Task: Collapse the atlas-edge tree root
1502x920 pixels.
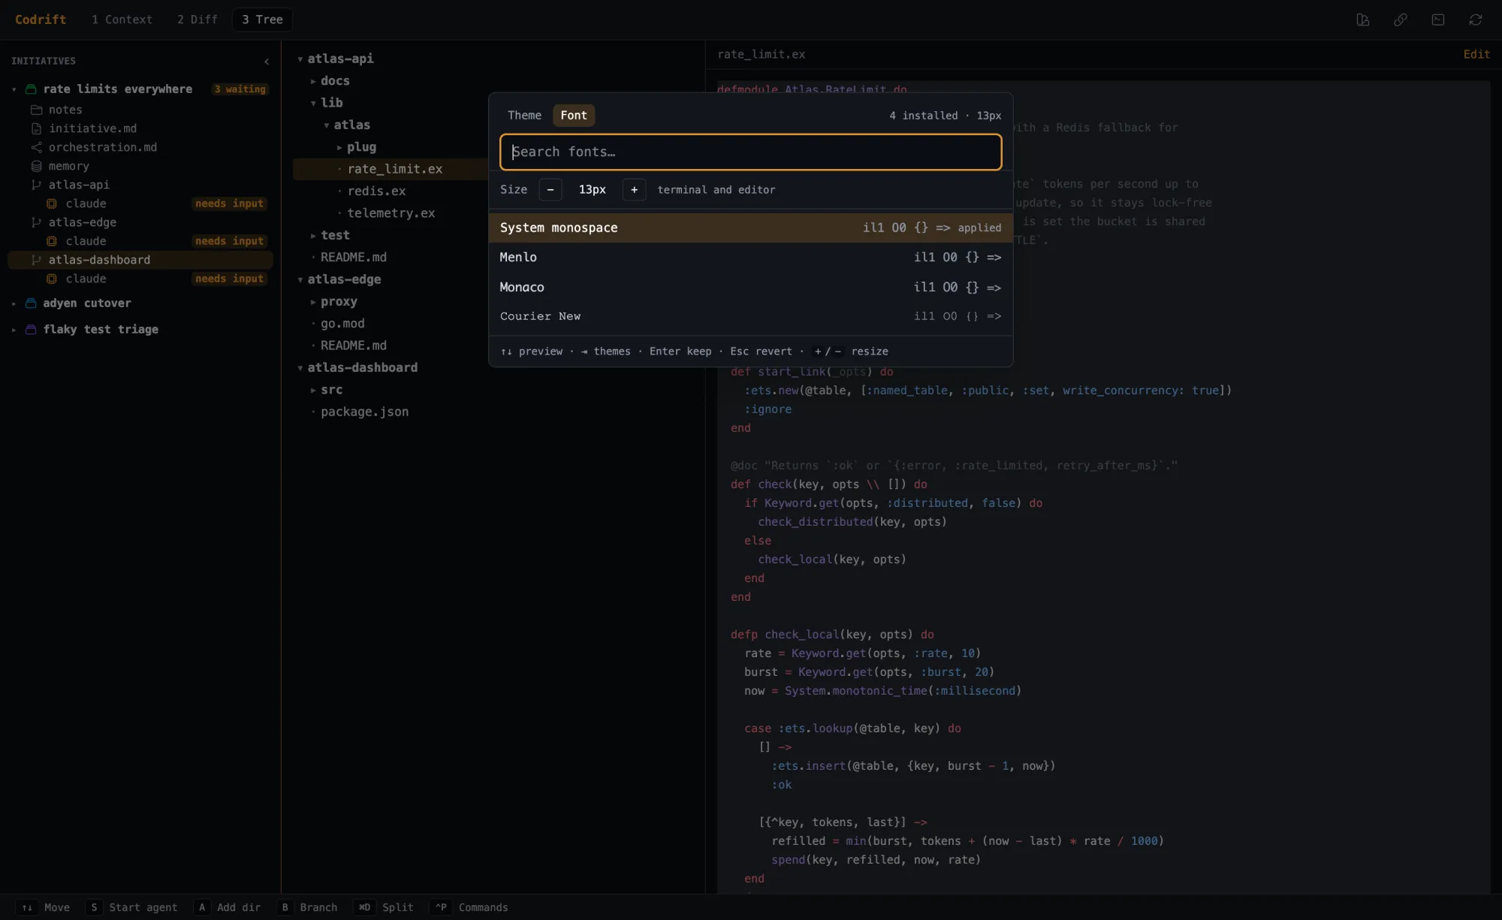Action: click(x=300, y=279)
